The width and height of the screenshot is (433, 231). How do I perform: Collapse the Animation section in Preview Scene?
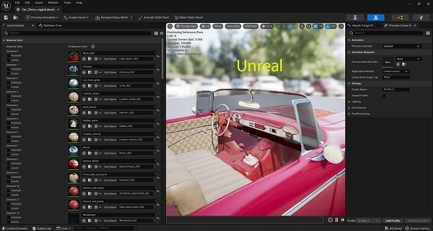pyautogui.click(x=349, y=40)
